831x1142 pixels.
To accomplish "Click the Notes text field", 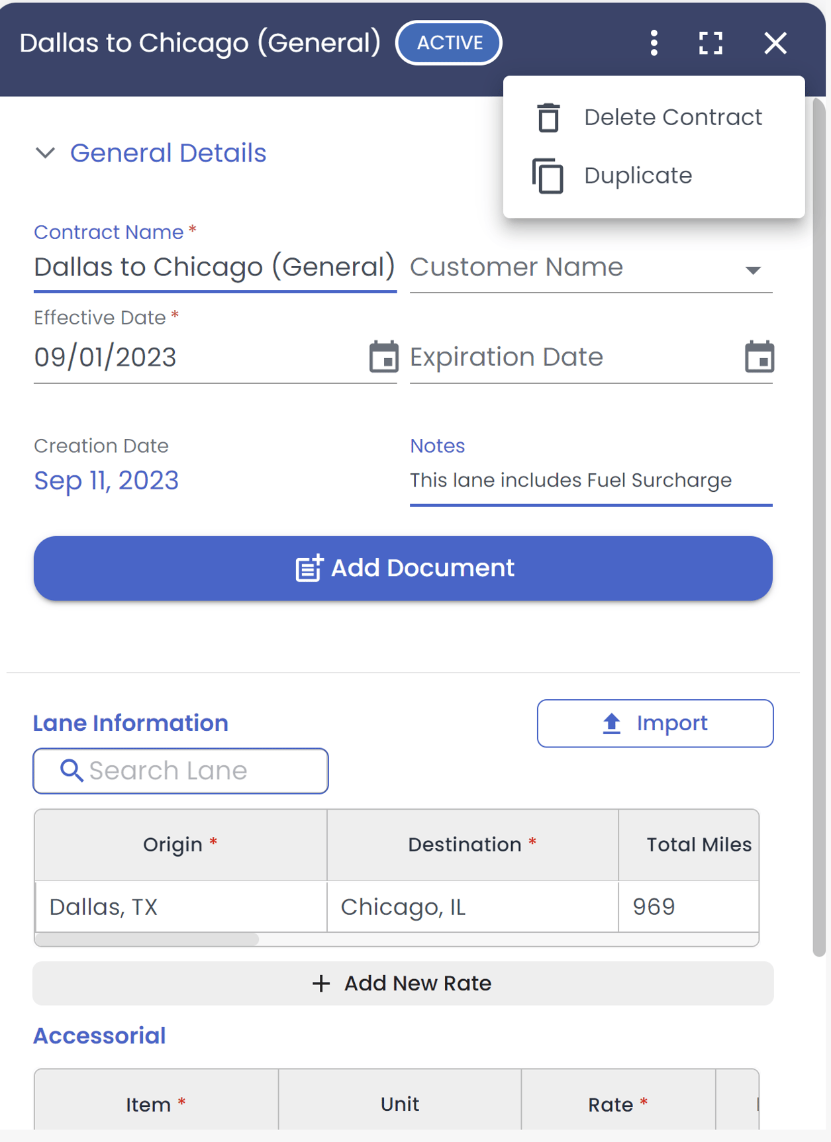I will [x=590, y=481].
